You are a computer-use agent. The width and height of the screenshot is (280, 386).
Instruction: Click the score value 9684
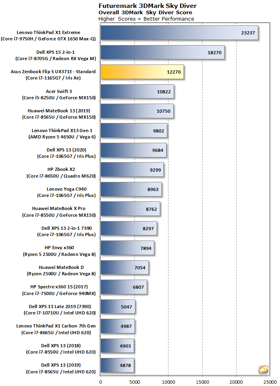tap(158, 150)
